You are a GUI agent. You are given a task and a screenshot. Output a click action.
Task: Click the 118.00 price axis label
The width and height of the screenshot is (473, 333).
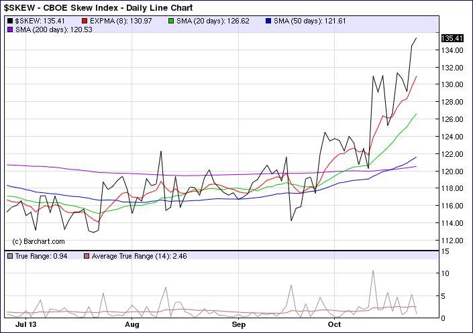click(x=452, y=188)
